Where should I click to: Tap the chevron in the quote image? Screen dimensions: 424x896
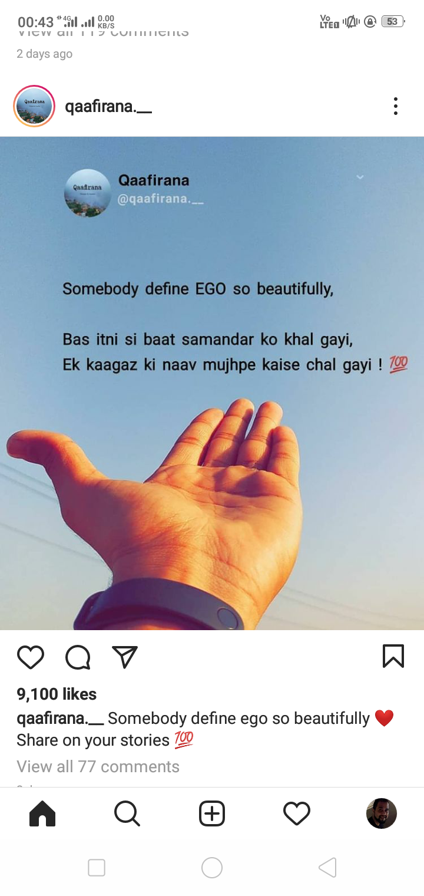[x=360, y=177]
